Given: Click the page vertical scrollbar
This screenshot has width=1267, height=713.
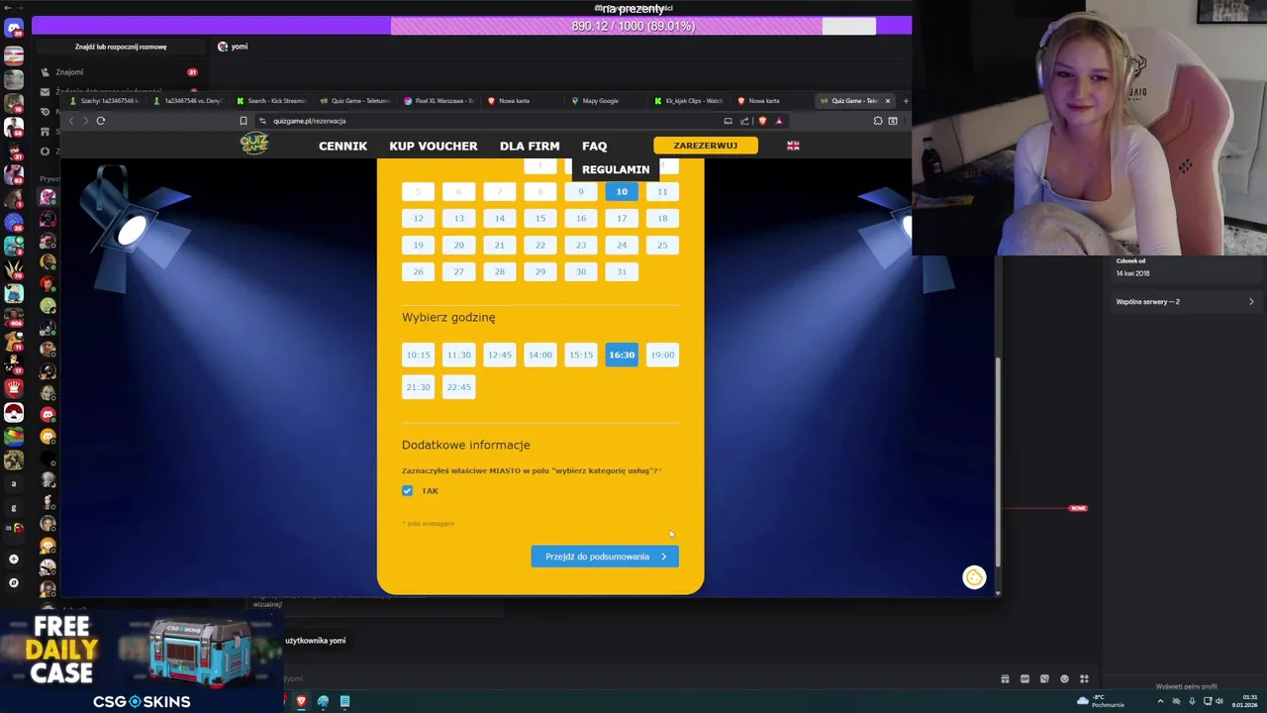Looking at the screenshot, I should coord(997,460).
